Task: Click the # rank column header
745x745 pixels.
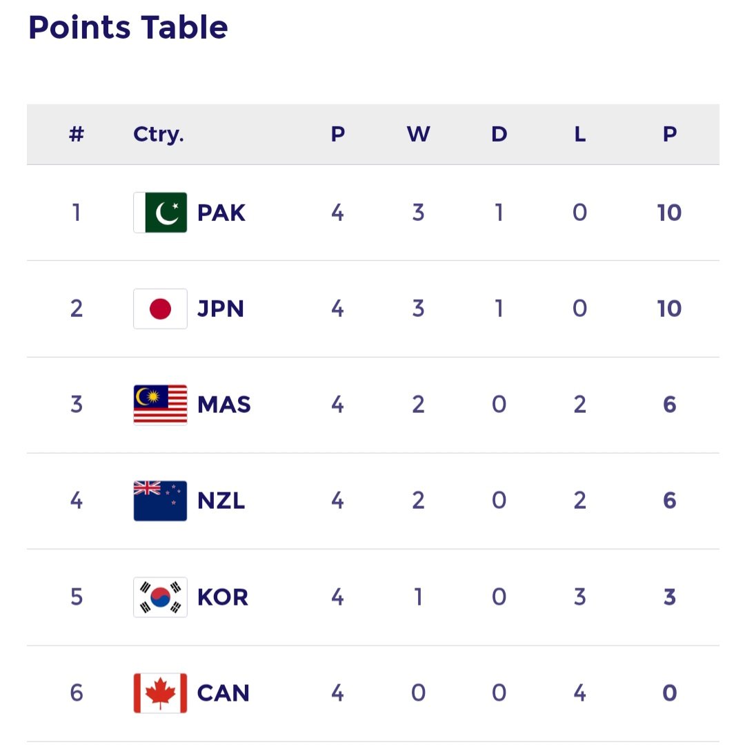Action: (77, 134)
